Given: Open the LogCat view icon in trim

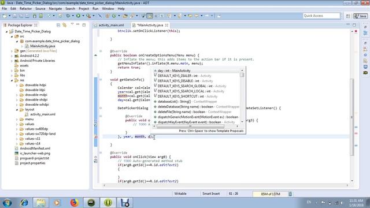Looking at the screenshot, I should 365,73.
